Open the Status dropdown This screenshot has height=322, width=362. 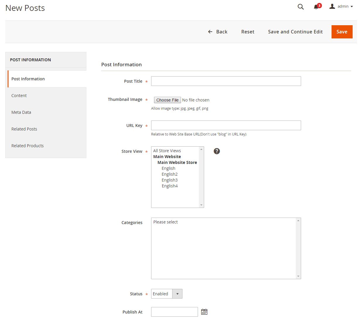167,294
